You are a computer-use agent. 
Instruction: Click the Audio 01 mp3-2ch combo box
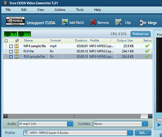coord(45,124)
